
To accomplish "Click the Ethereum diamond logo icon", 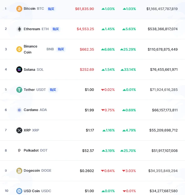I will tap(19, 29).
